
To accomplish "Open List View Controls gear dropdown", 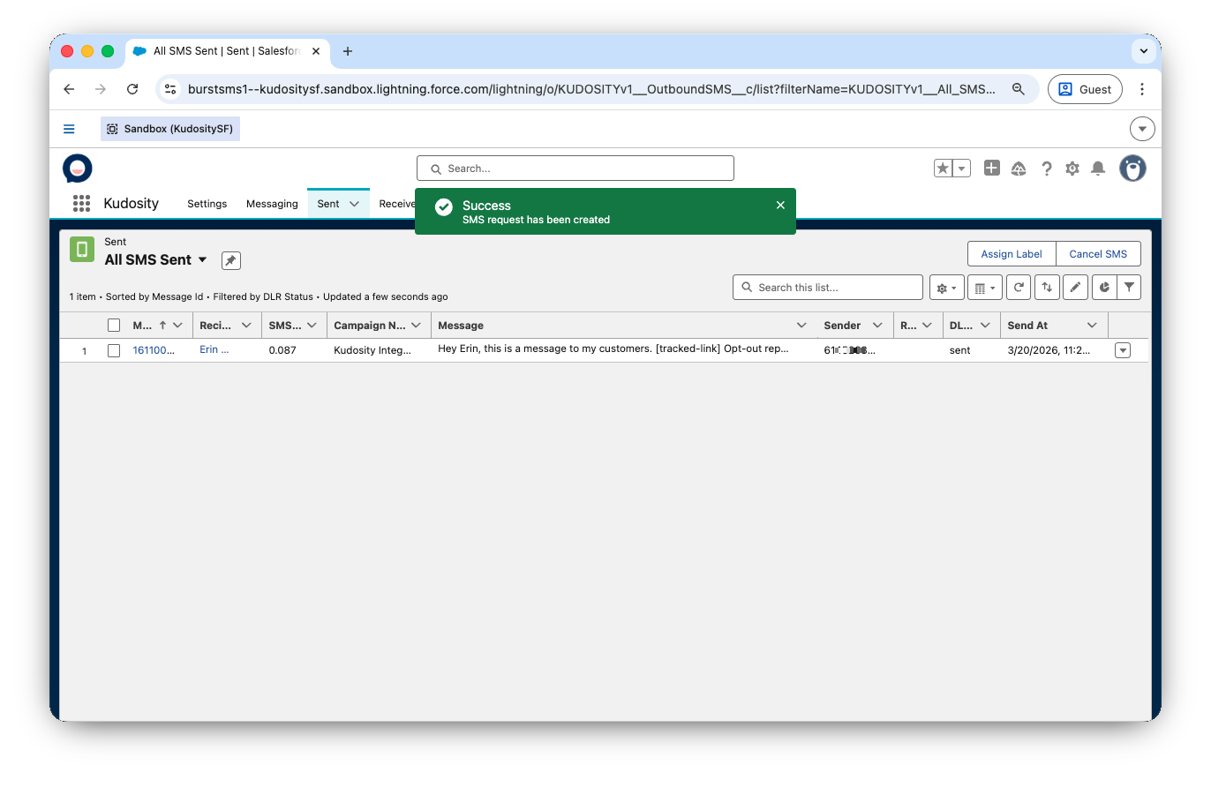I will tap(946, 288).
